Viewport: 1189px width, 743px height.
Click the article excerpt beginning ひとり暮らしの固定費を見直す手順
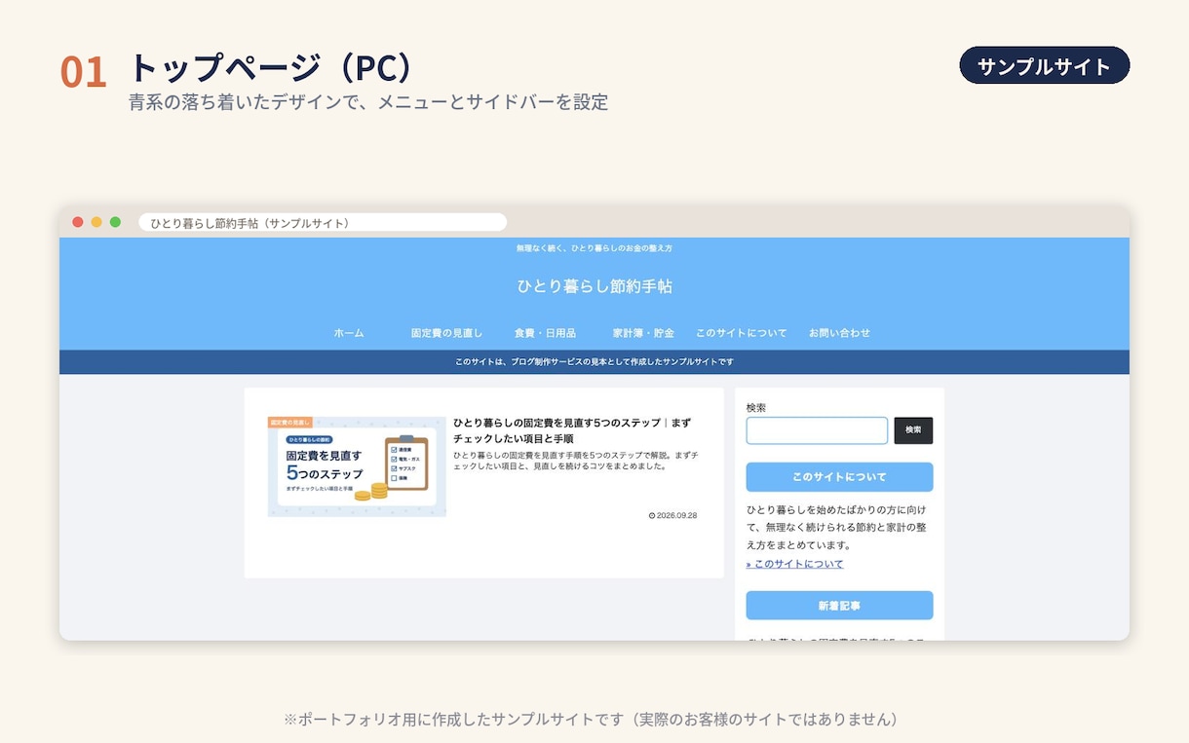tap(575, 461)
